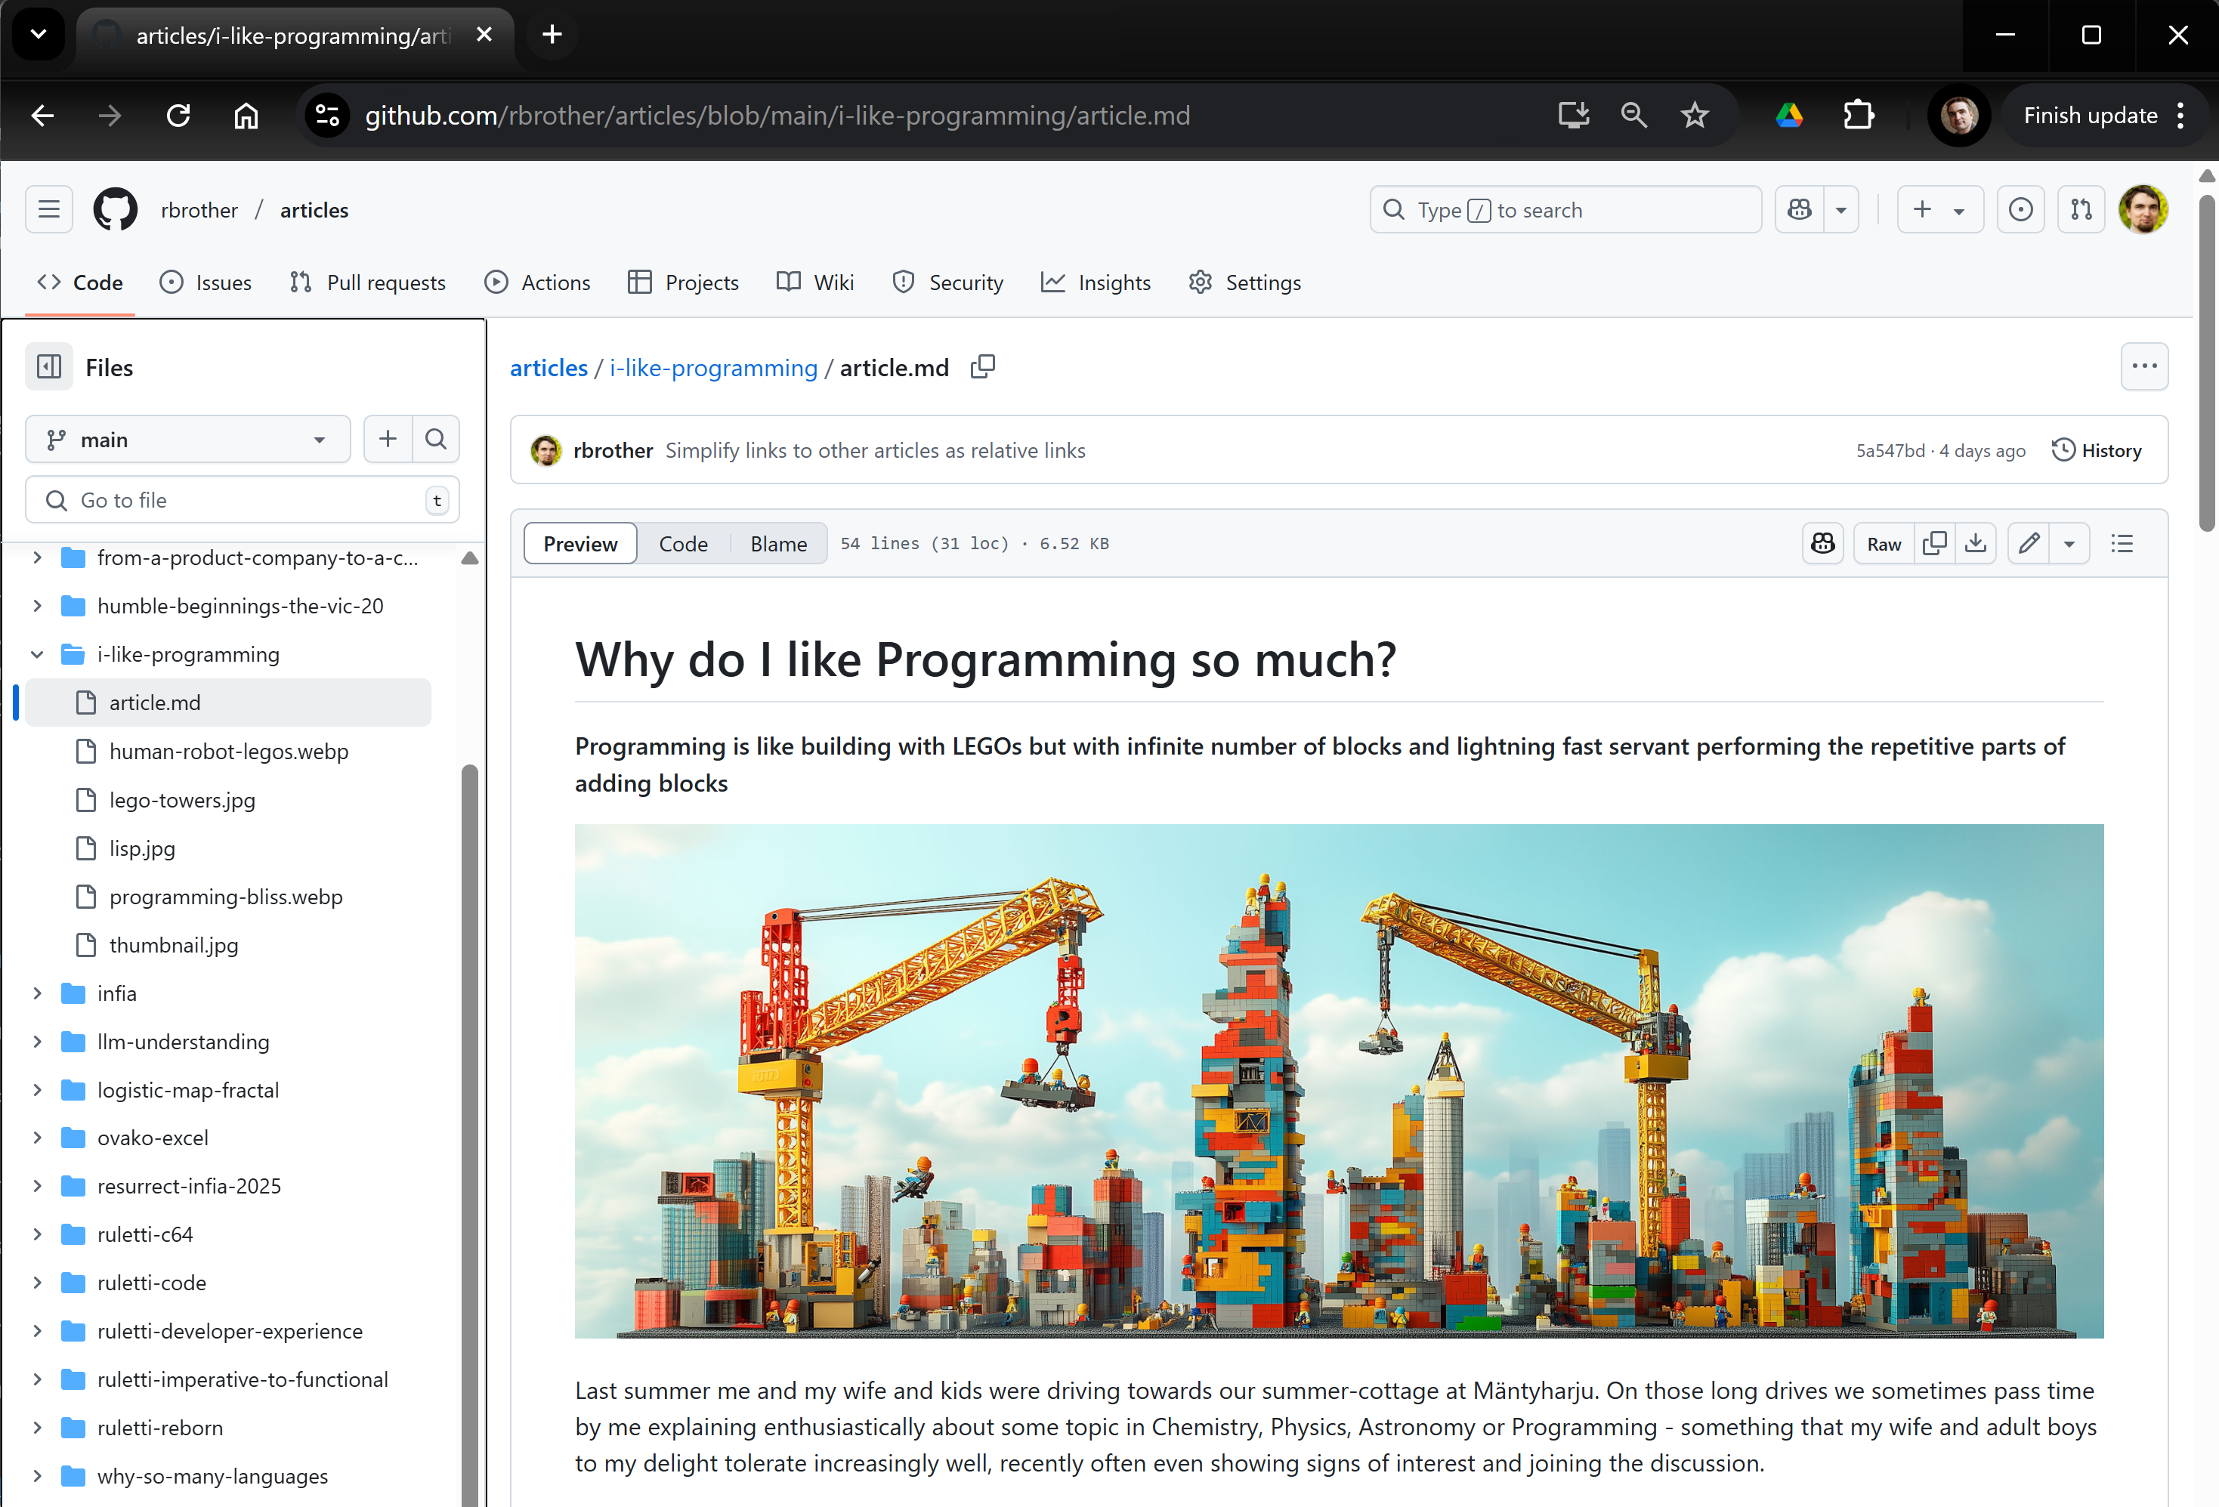The image size is (2219, 1507).
Task: Download raw file icon
Action: [1976, 543]
